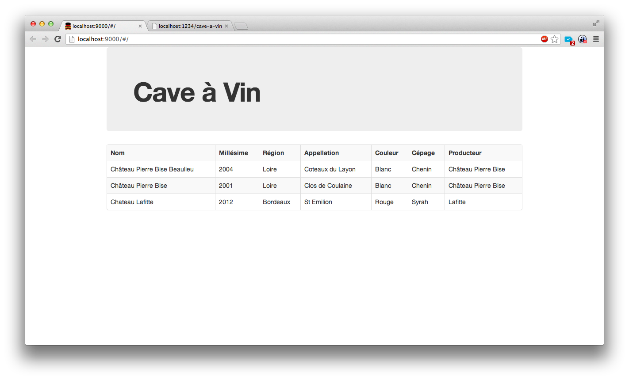Click the Syrah grape cell
The image size is (629, 380).
click(x=426, y=202)
